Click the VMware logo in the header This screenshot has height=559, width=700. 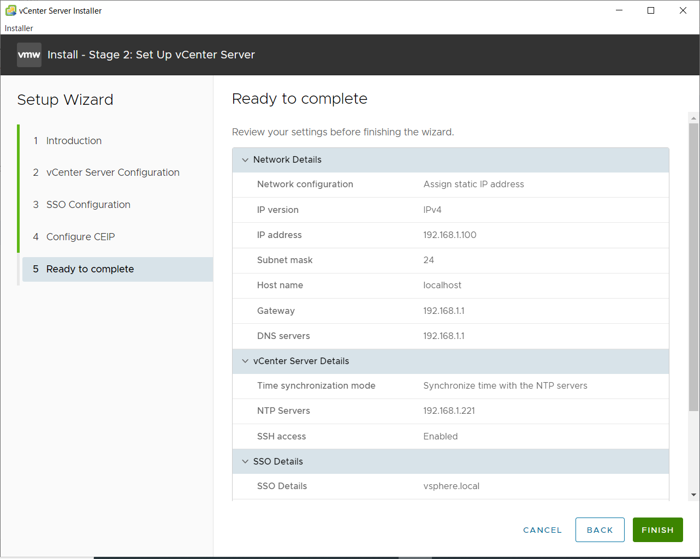click(29, 55)
